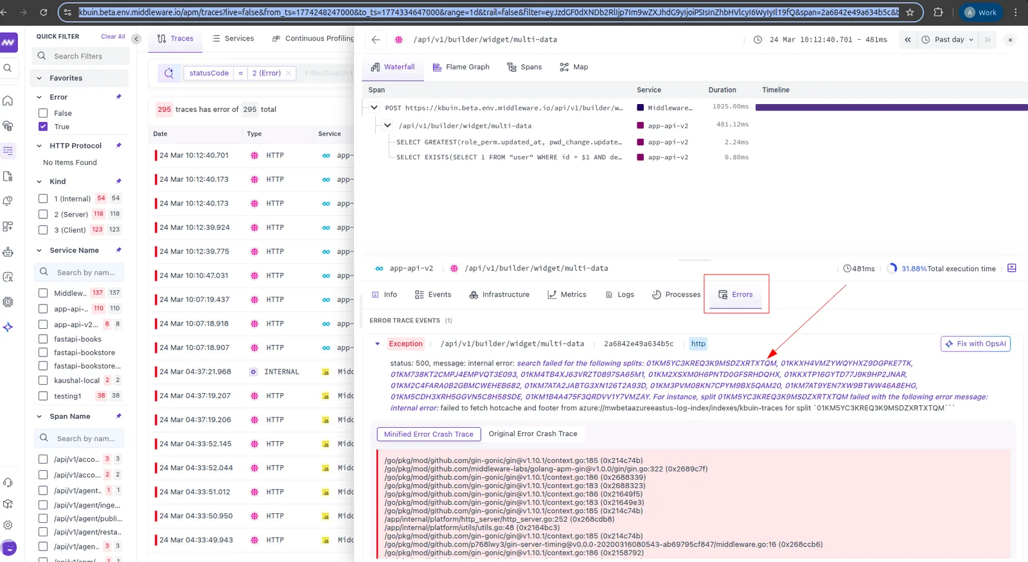Open the Infrastructure tab
This screenshot has width=1028, height=562.
[499, 294]
